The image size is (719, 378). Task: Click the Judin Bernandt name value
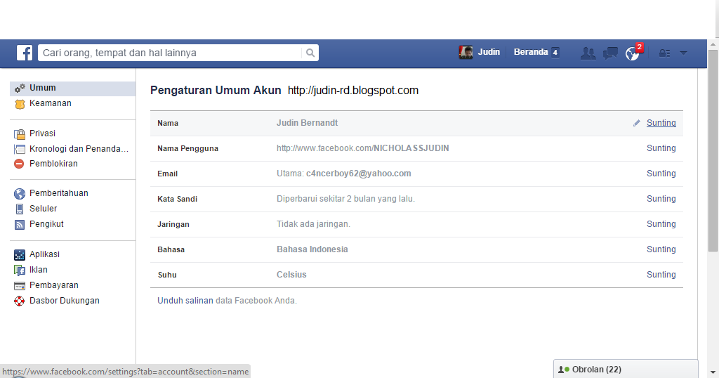coord(308,123)
